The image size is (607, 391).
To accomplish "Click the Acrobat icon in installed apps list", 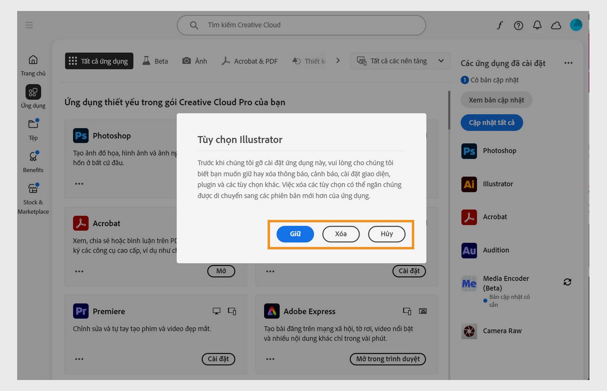I will tap(469, 217).
